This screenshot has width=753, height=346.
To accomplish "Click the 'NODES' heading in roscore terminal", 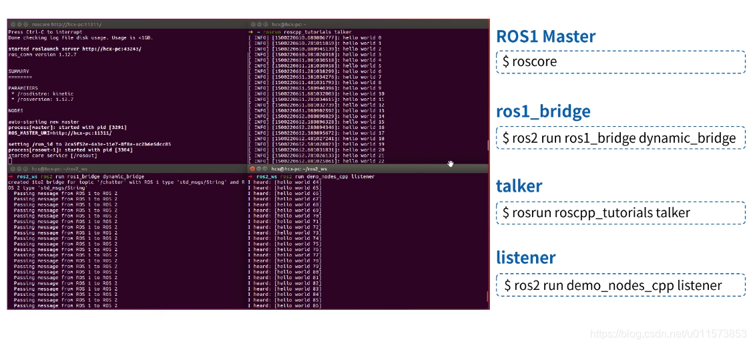I will (x=15, y=110).
